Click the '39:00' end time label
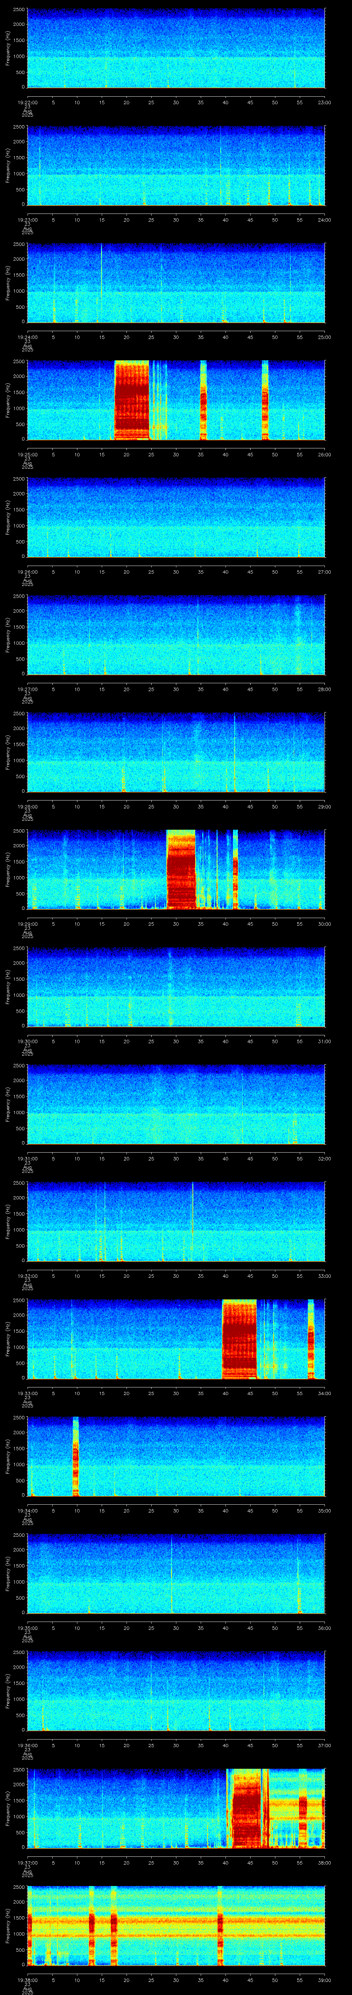Image resolution: width=352 pixels, height=1995 pixels. click(324, 1980)
